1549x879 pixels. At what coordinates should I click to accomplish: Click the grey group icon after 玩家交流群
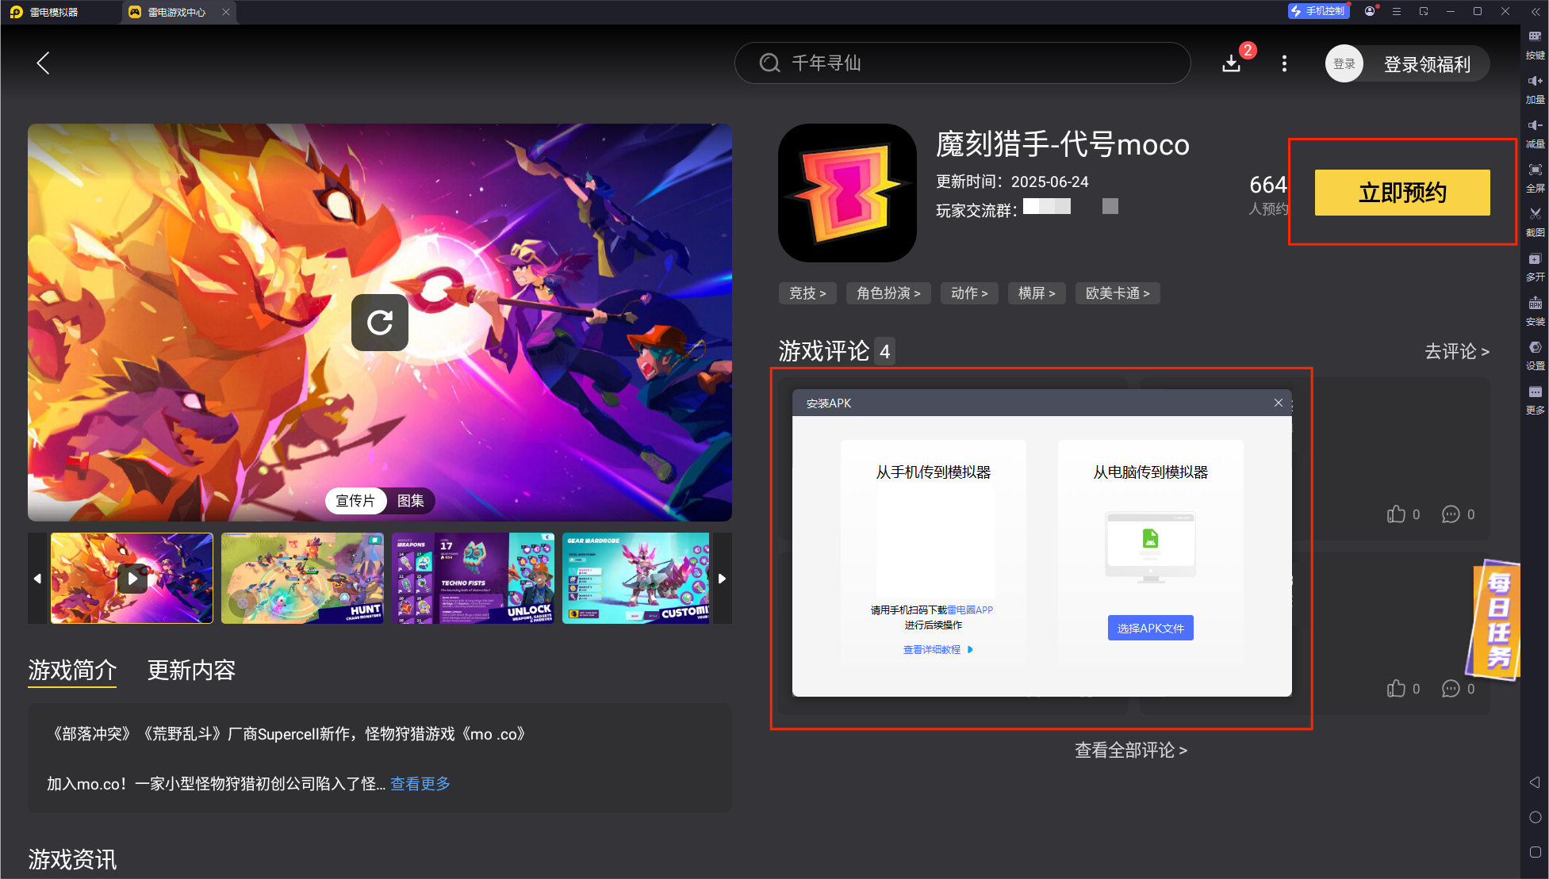(1110, 206)
